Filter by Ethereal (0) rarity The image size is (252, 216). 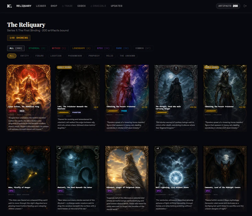[x=37, y=48]
